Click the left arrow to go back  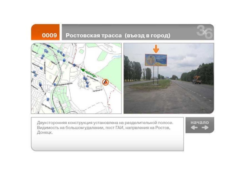[x=194, y=127]
